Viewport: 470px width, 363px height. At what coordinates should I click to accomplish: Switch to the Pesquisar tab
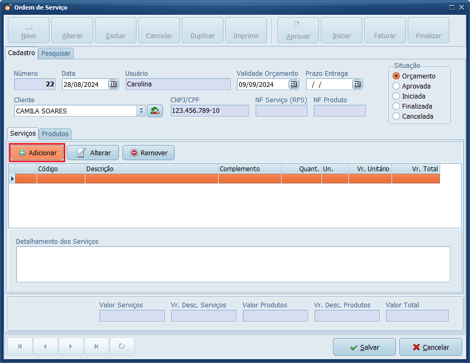(56, 54)
